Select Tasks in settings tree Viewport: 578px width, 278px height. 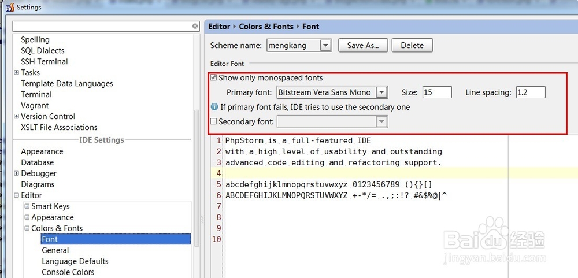[x=30, y=73]
